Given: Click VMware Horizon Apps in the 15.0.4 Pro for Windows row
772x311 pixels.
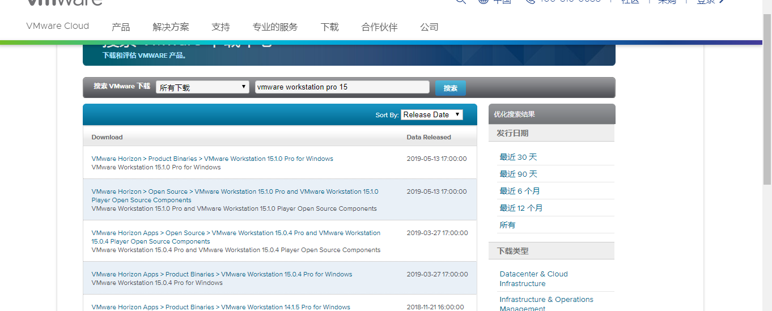Looking at the screenshot, I should (x=125, y=274).
